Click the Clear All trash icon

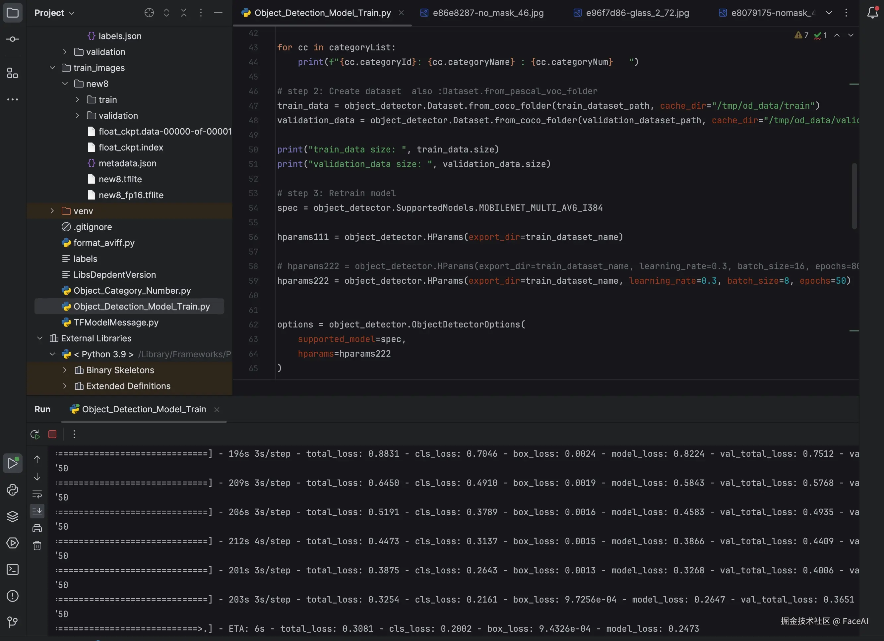click(x=37, y=545)
